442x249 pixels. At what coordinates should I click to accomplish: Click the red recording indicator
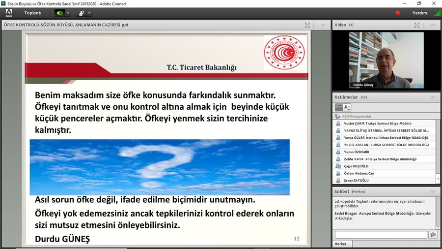click(398, 13)
